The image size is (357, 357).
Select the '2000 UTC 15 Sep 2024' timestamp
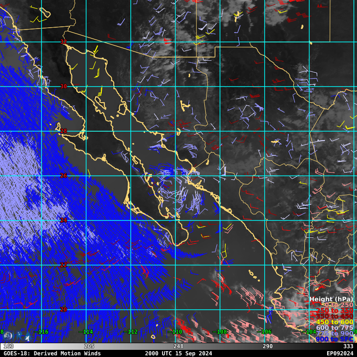click(x=178, y=353)
